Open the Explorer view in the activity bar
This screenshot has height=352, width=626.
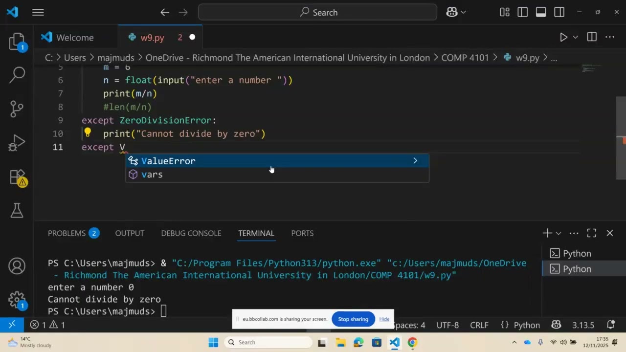click(x=17, y=42)
